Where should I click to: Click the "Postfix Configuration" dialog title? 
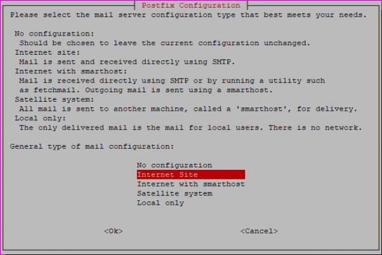point(191,5)
